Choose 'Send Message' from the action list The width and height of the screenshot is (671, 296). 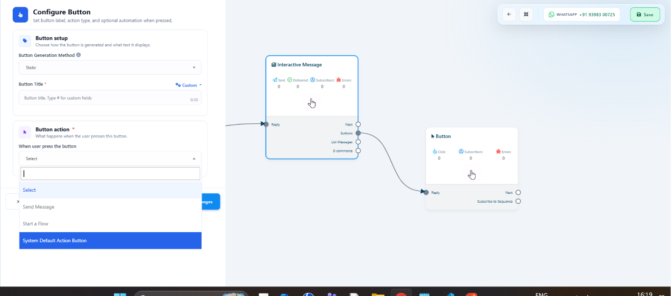110,207
